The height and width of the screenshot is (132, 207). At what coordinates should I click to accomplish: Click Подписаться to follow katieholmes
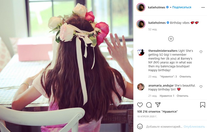tap(182, 7)
